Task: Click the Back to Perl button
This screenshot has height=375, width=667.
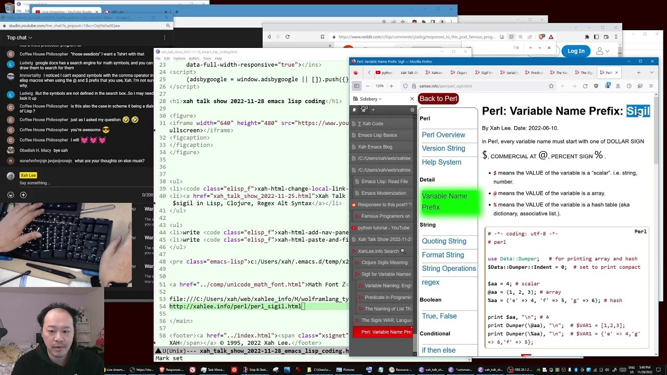Action: 438,98
